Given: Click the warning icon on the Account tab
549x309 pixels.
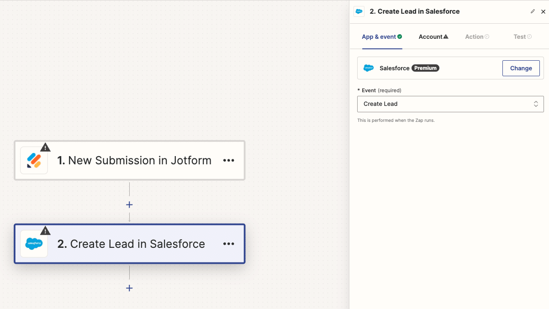Looking at the screenshot, I should [446, 37].
